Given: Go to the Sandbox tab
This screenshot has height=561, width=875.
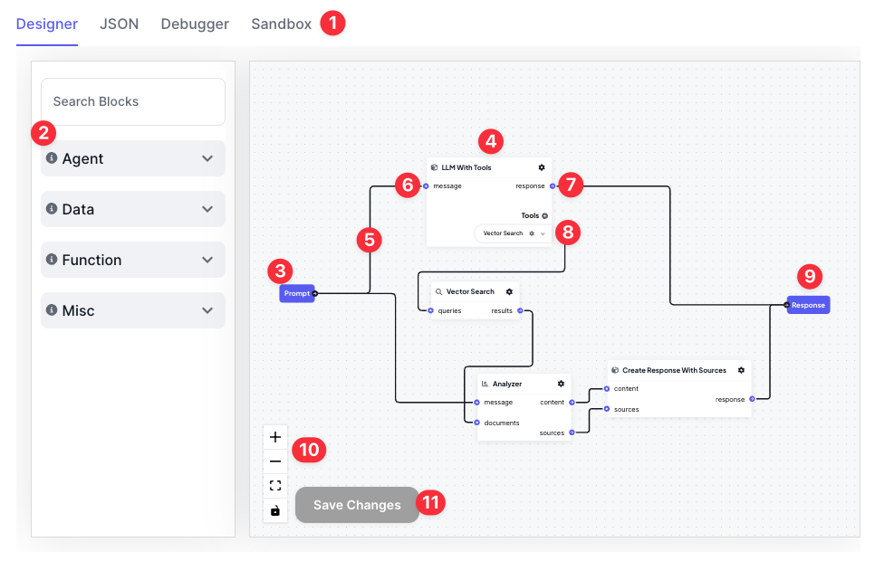Looking at the screenshot, I should (x=281, y=24).
